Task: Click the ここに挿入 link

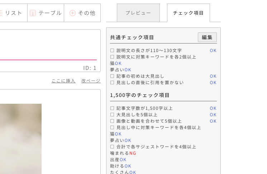Action: point(63,81)
